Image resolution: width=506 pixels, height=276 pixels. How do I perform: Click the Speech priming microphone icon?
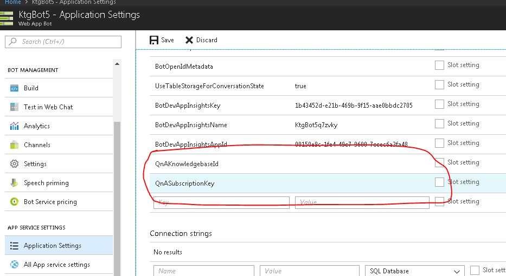pyautogui.click(x=14, y=183)
